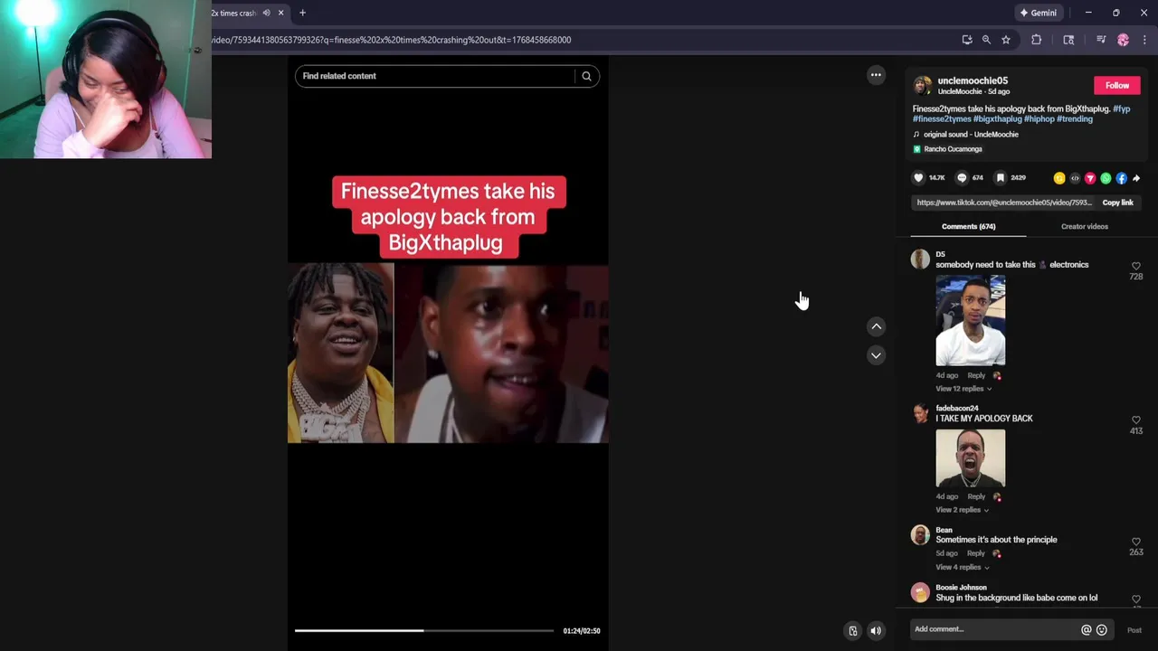Open the three-dot video options menu
This screenshot has width=1158, height=651.
[876, 75]
